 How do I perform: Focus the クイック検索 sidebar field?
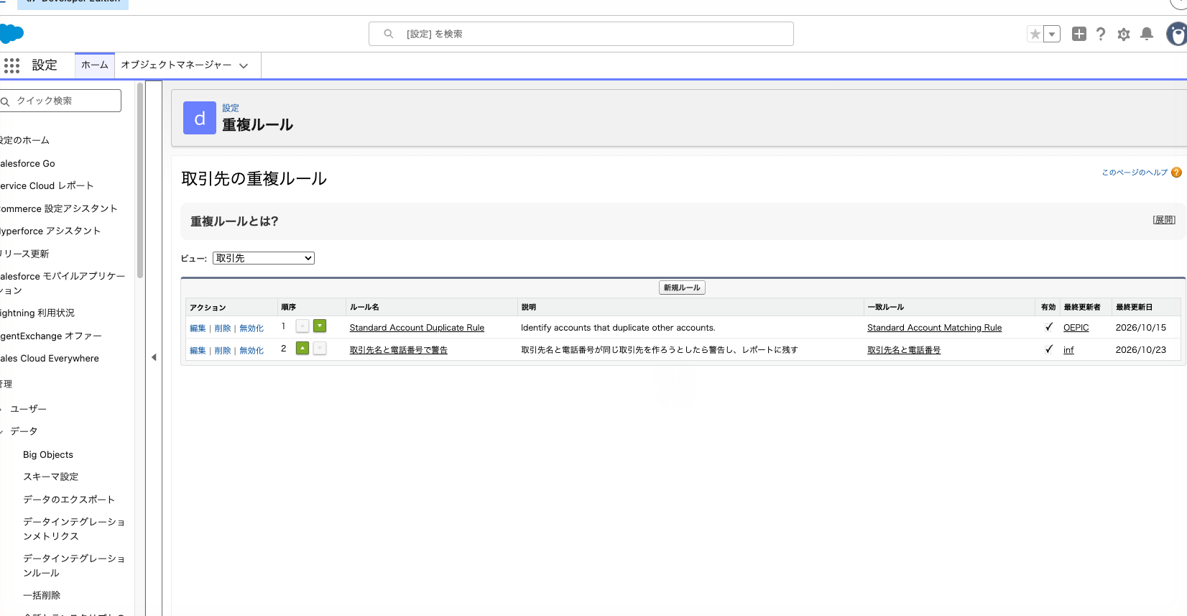click(x=60, y=101)
